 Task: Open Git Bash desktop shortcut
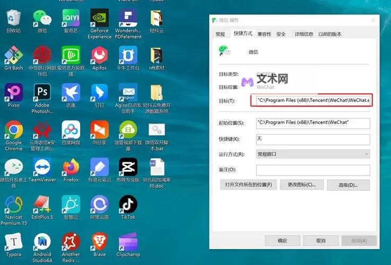click(13, 55)
